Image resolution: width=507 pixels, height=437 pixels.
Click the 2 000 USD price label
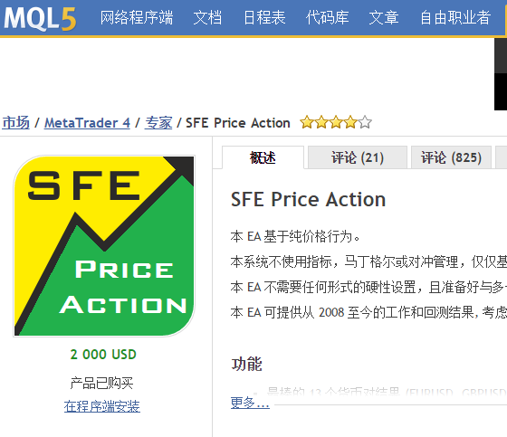(103, 355)
